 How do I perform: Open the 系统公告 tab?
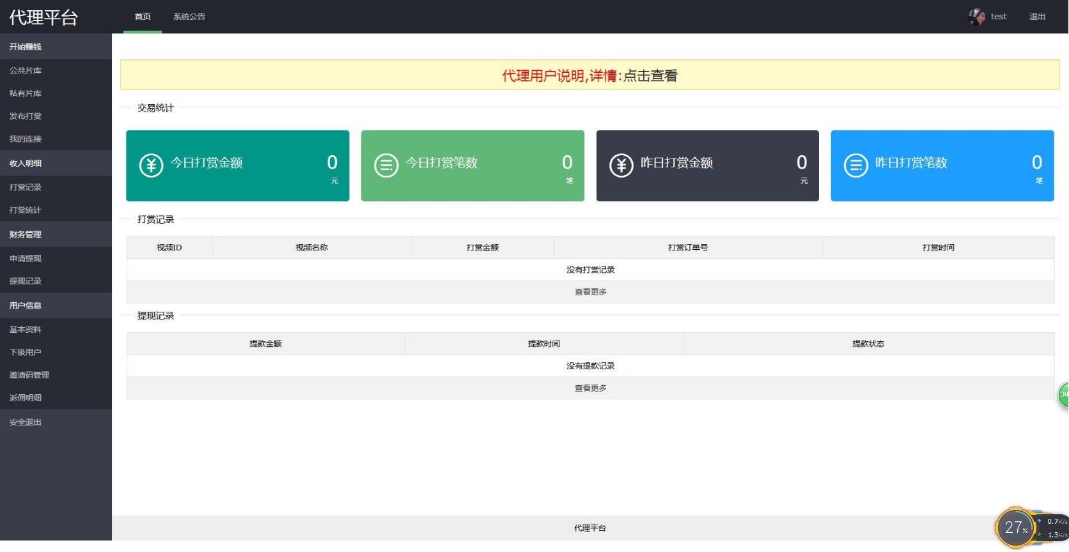point(189,17)
